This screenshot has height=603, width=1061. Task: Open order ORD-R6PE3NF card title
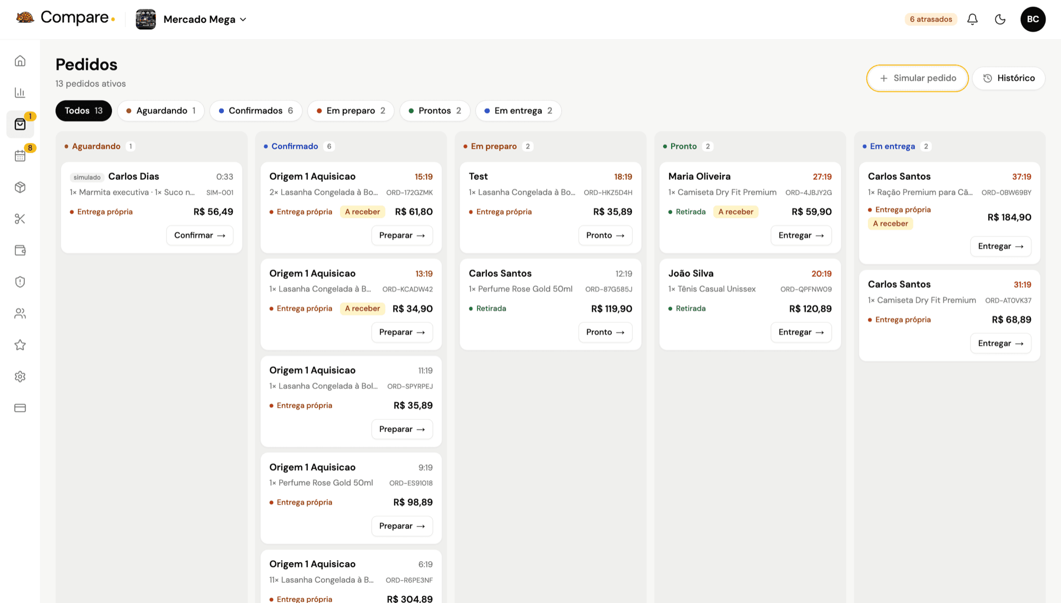coord(312,564)
